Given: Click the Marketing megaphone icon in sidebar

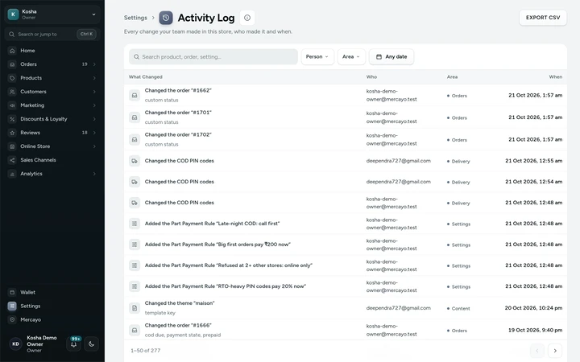Looking at the screenshot, I should 12,105.
